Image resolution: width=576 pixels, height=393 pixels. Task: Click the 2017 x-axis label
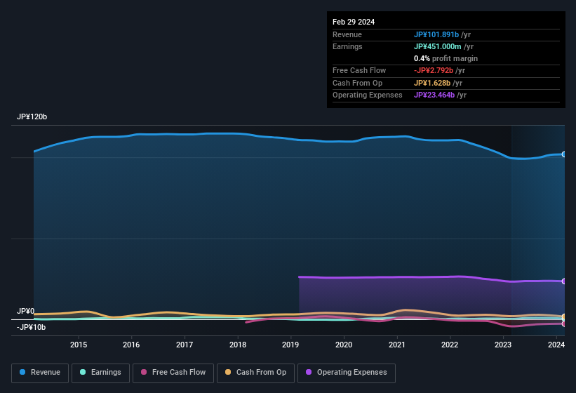click(x=185, y=345)
